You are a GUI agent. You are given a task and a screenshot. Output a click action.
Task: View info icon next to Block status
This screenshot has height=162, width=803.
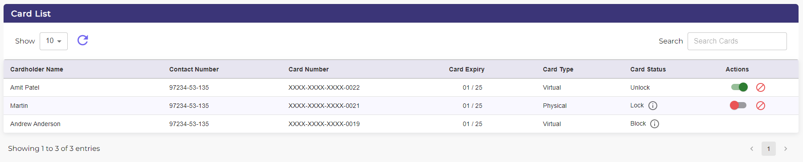[655, 124]
